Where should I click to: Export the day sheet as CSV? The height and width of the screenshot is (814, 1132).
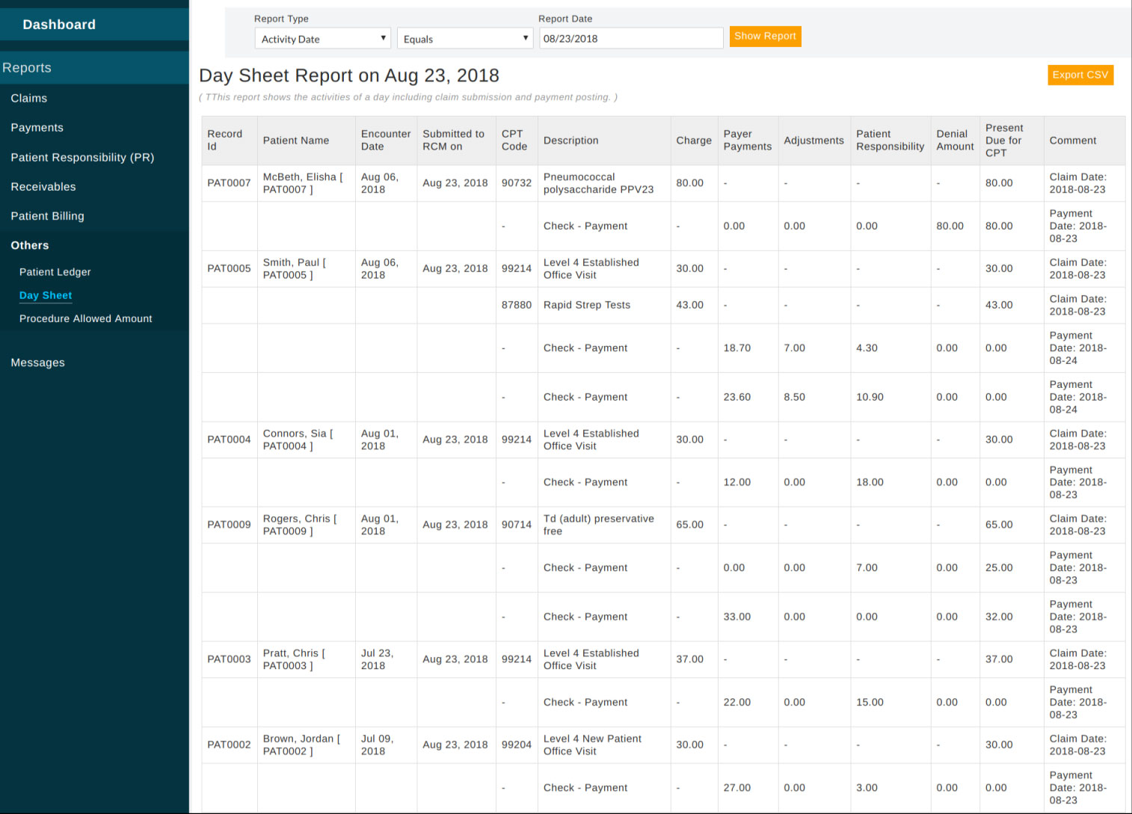1080,75
